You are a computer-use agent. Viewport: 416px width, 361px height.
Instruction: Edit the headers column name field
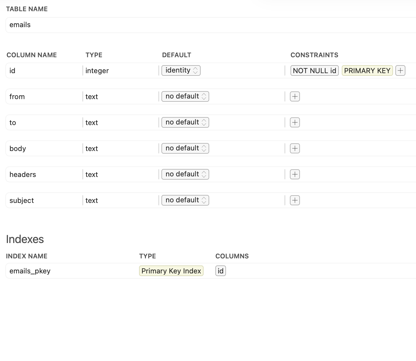click(x=44, y=174)
